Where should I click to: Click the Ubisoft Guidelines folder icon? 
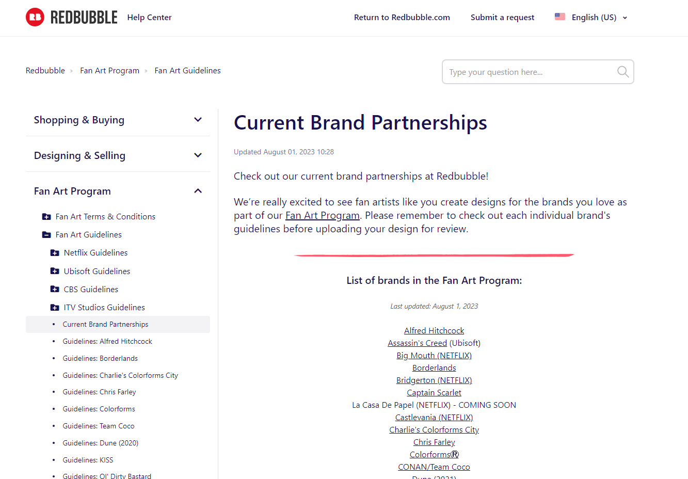(x=55, y=271)
